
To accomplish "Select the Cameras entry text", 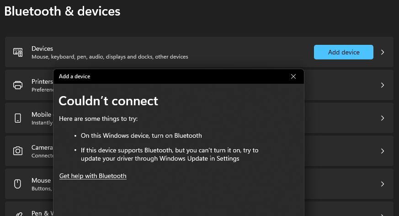I will pos(42,147).
